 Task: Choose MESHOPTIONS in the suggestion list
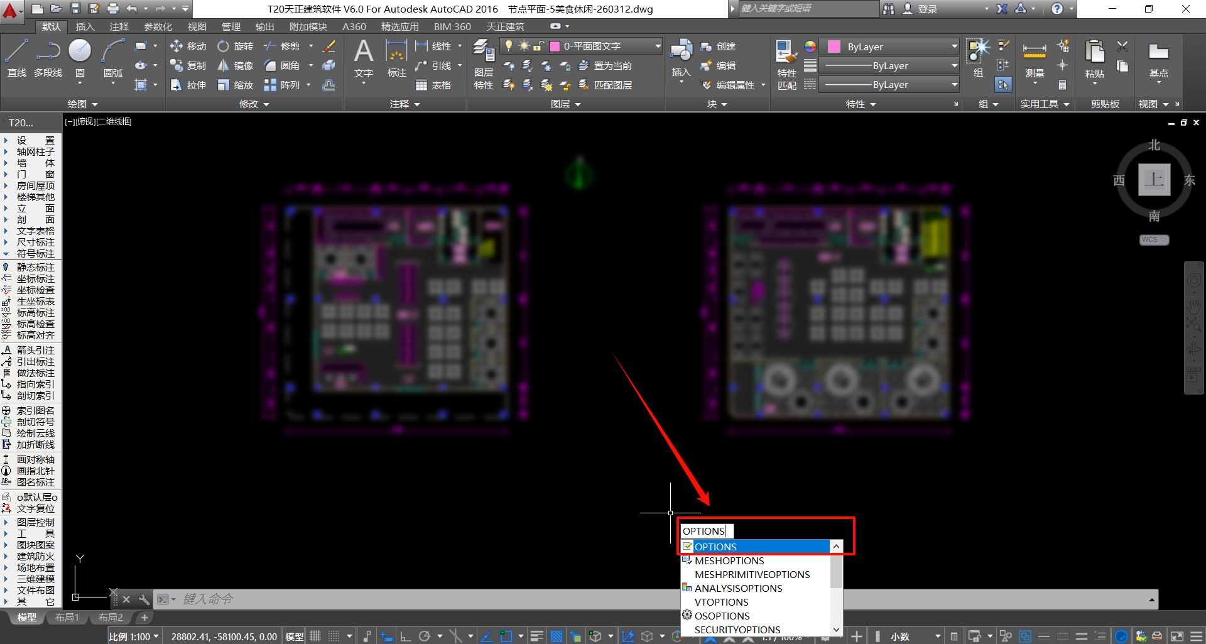point(729,560)
